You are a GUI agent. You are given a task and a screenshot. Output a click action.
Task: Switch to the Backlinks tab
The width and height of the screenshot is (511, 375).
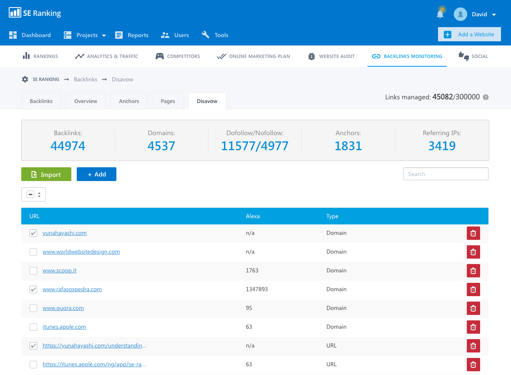41,101
